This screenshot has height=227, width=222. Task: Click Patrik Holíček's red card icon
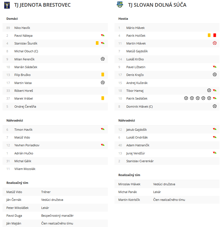pos(214,35)
